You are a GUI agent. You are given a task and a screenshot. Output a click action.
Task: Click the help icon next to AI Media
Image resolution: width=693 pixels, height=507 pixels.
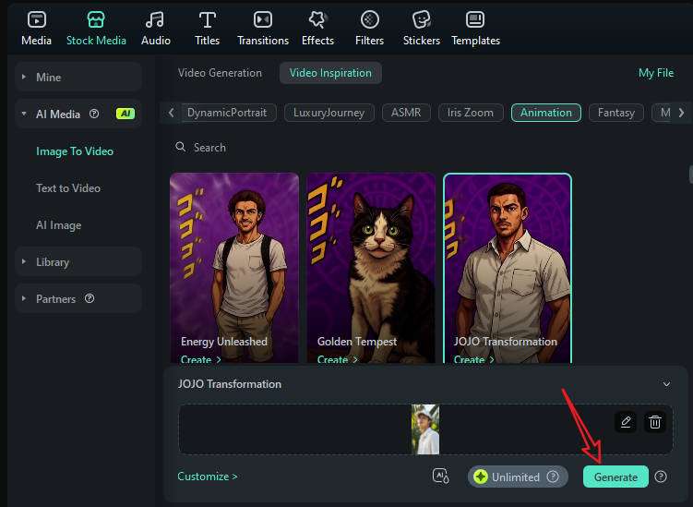(94, 114)
